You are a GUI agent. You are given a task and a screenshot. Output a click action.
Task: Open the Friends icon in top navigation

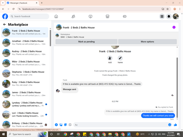tap(73, 16)
